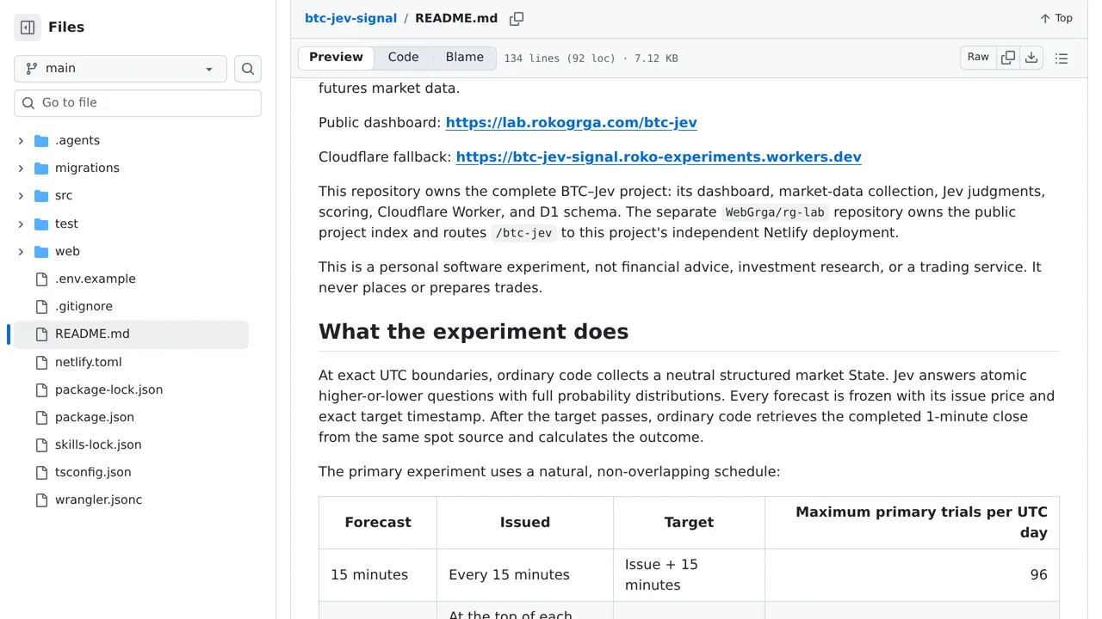The width and height of the screenshot is (1102, 619).
Task: Click the 'What the experiment does' heading
Action: [474, 332]
